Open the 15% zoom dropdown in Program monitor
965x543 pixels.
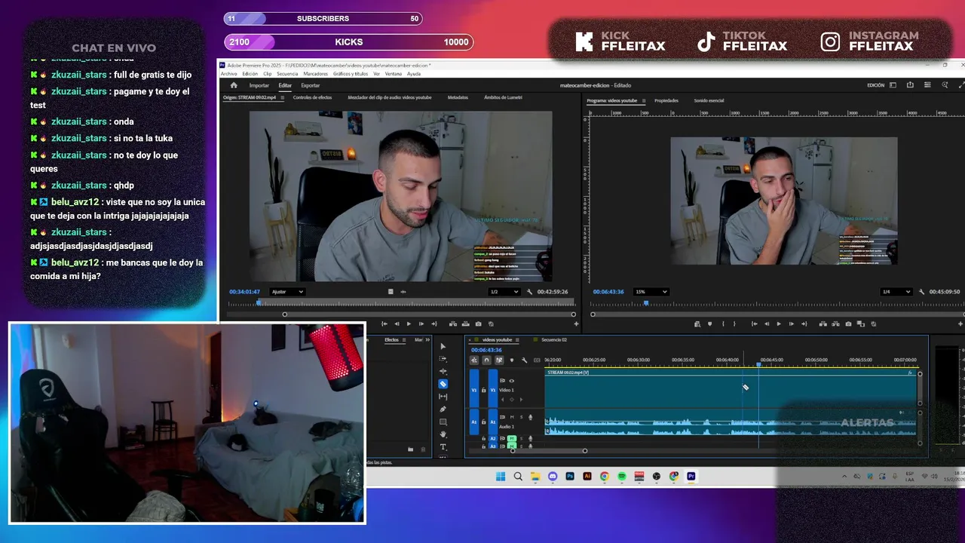point(651,292)
